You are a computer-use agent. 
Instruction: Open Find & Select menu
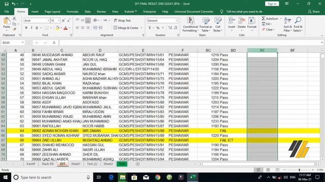(x=298, y=24)
